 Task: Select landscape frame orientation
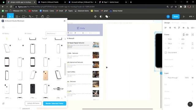tap(187, 35)
